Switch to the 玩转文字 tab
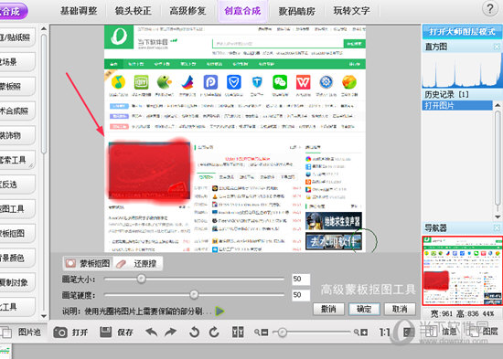Image resolution: width=503 pixels, height=359 pixels. tap(351, 11)
